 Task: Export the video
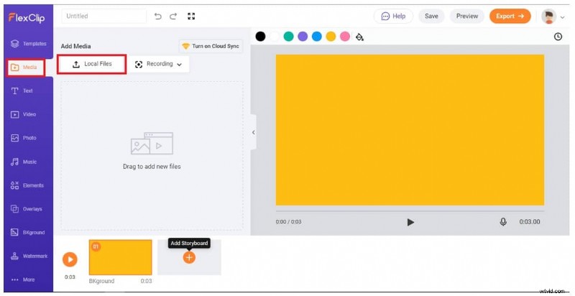click(x=510, y=16)
